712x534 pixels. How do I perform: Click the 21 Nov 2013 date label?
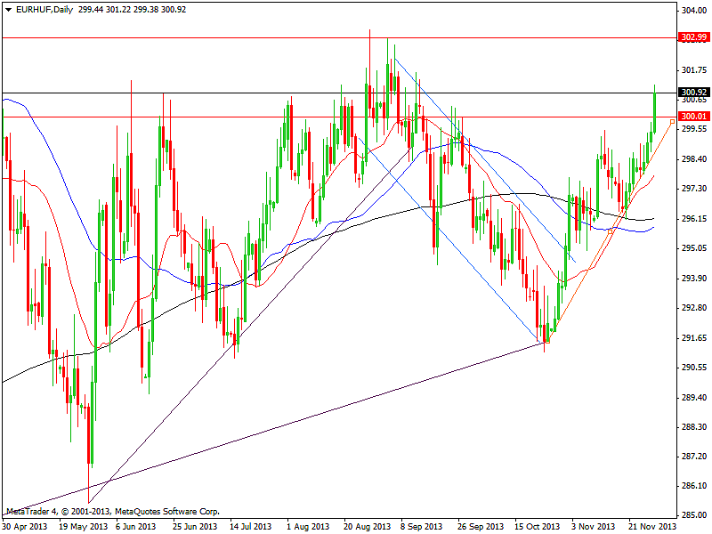[x=651, y=526]
